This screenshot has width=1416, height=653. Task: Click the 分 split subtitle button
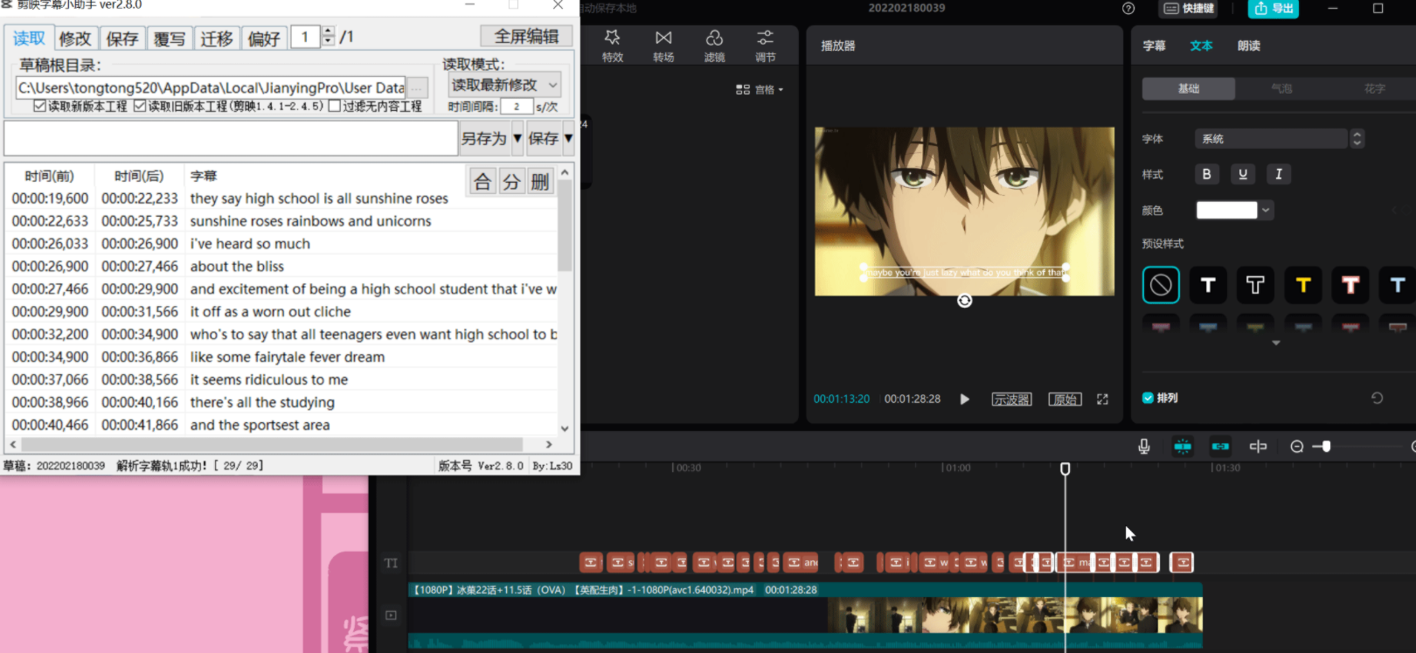[511, 181]
